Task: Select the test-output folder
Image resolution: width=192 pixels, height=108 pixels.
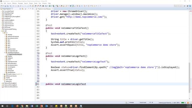Action: (x=9, y=79)
